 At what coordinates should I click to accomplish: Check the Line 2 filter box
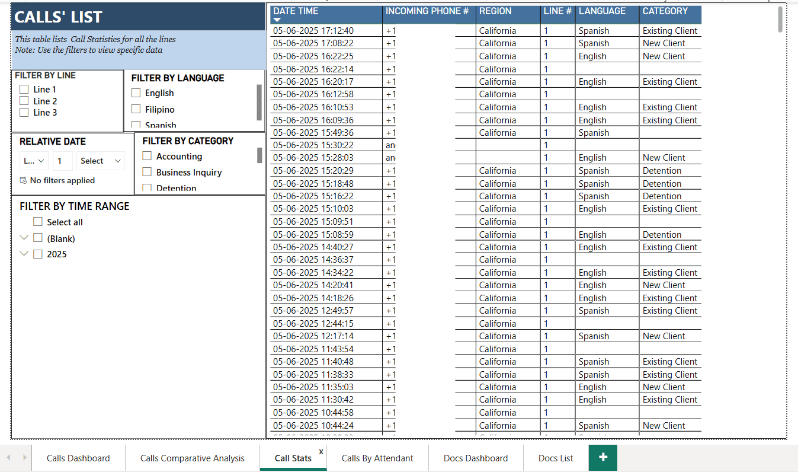click(24, 101)
